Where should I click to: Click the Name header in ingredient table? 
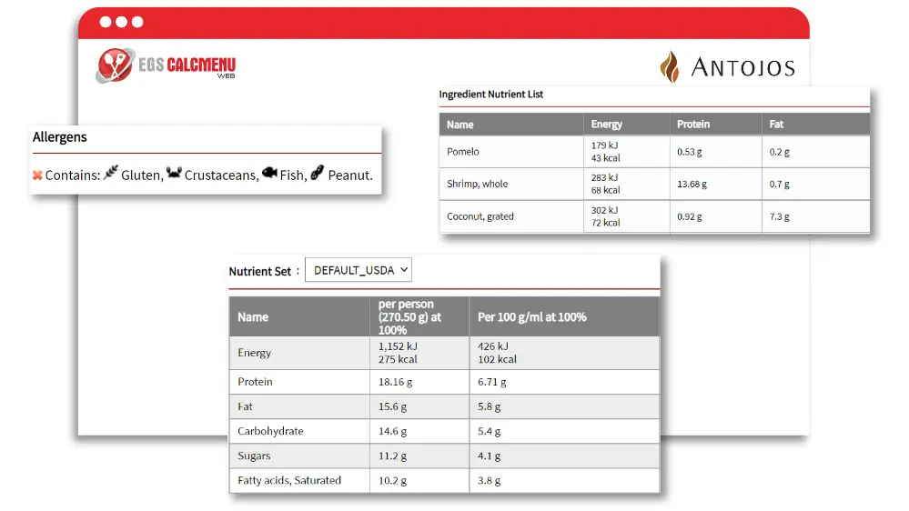coord(460,125)
